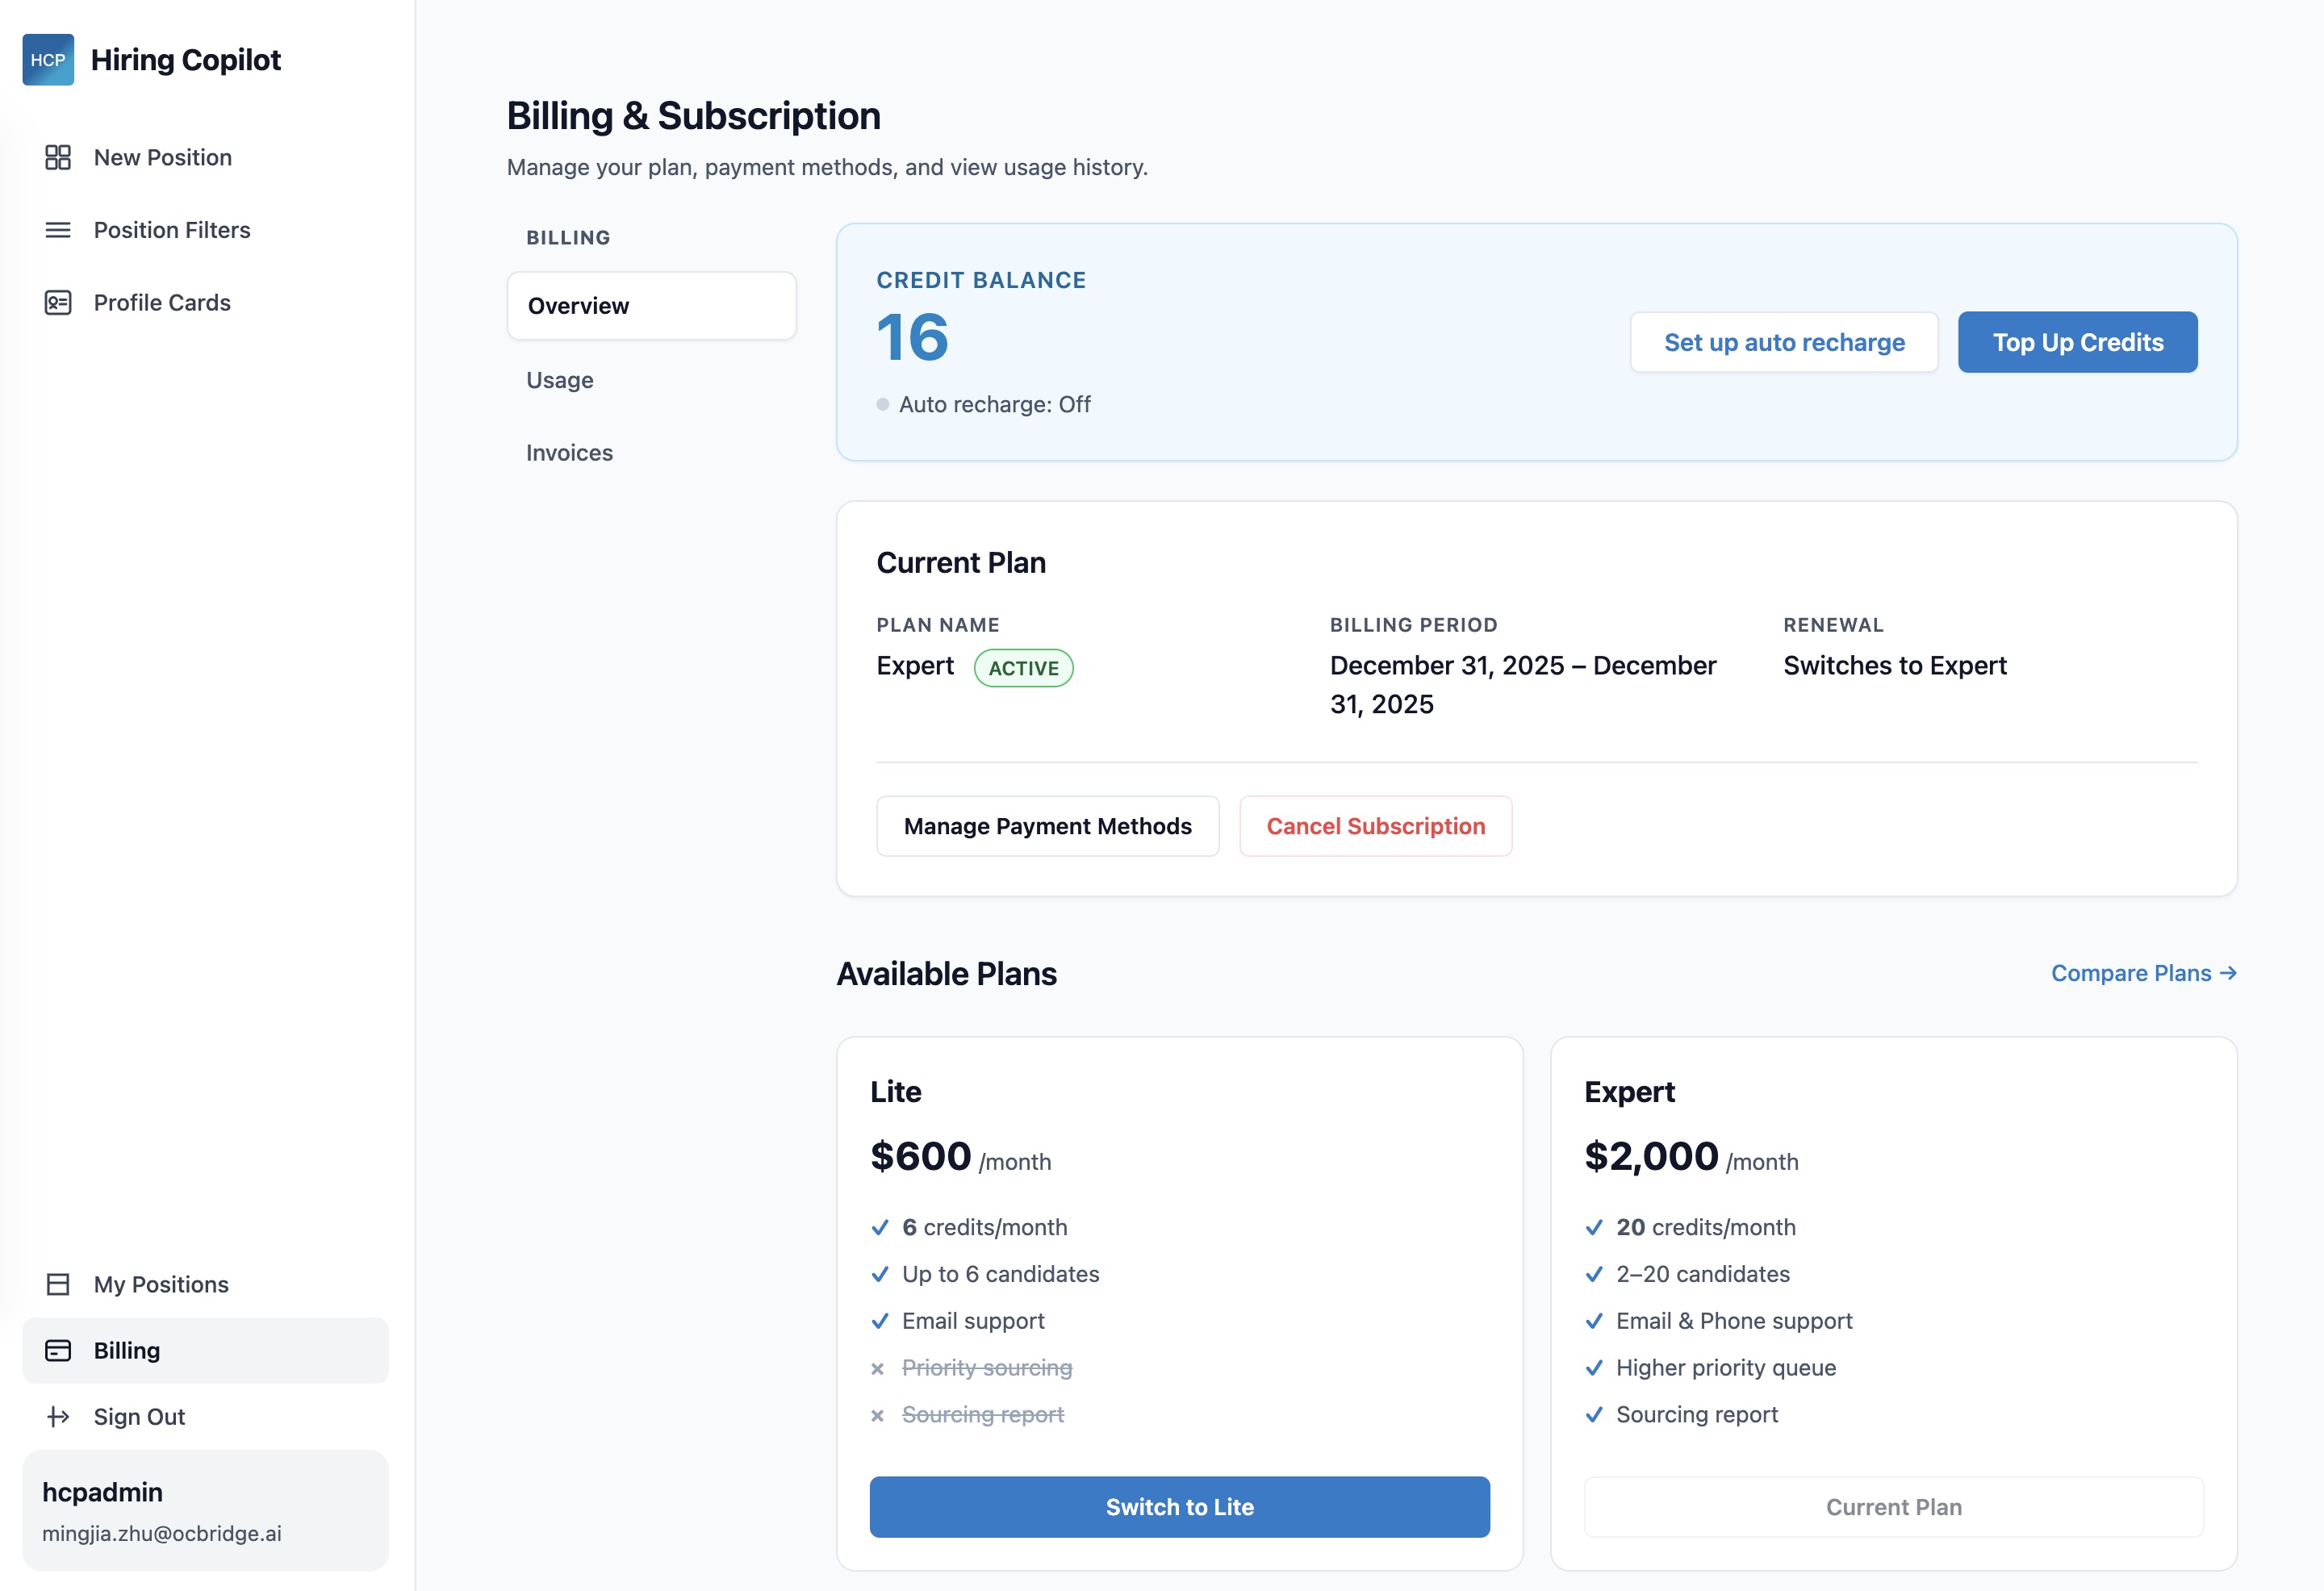Toggle the auto recharge status indicator

click(x=882, y=404)
